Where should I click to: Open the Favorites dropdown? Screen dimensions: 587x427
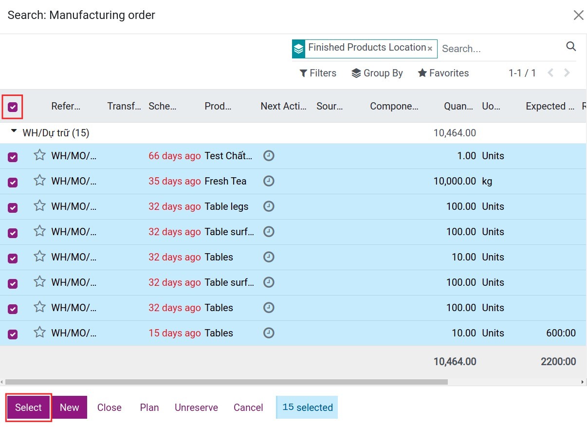(x=443, y=73)
